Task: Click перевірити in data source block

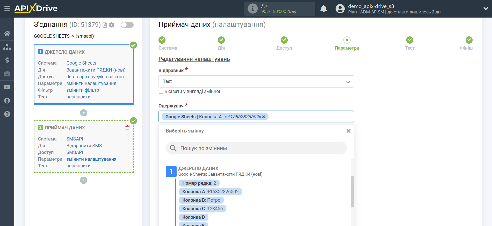Action: point(78,97)
